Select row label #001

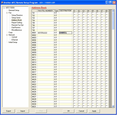(34, 33)
